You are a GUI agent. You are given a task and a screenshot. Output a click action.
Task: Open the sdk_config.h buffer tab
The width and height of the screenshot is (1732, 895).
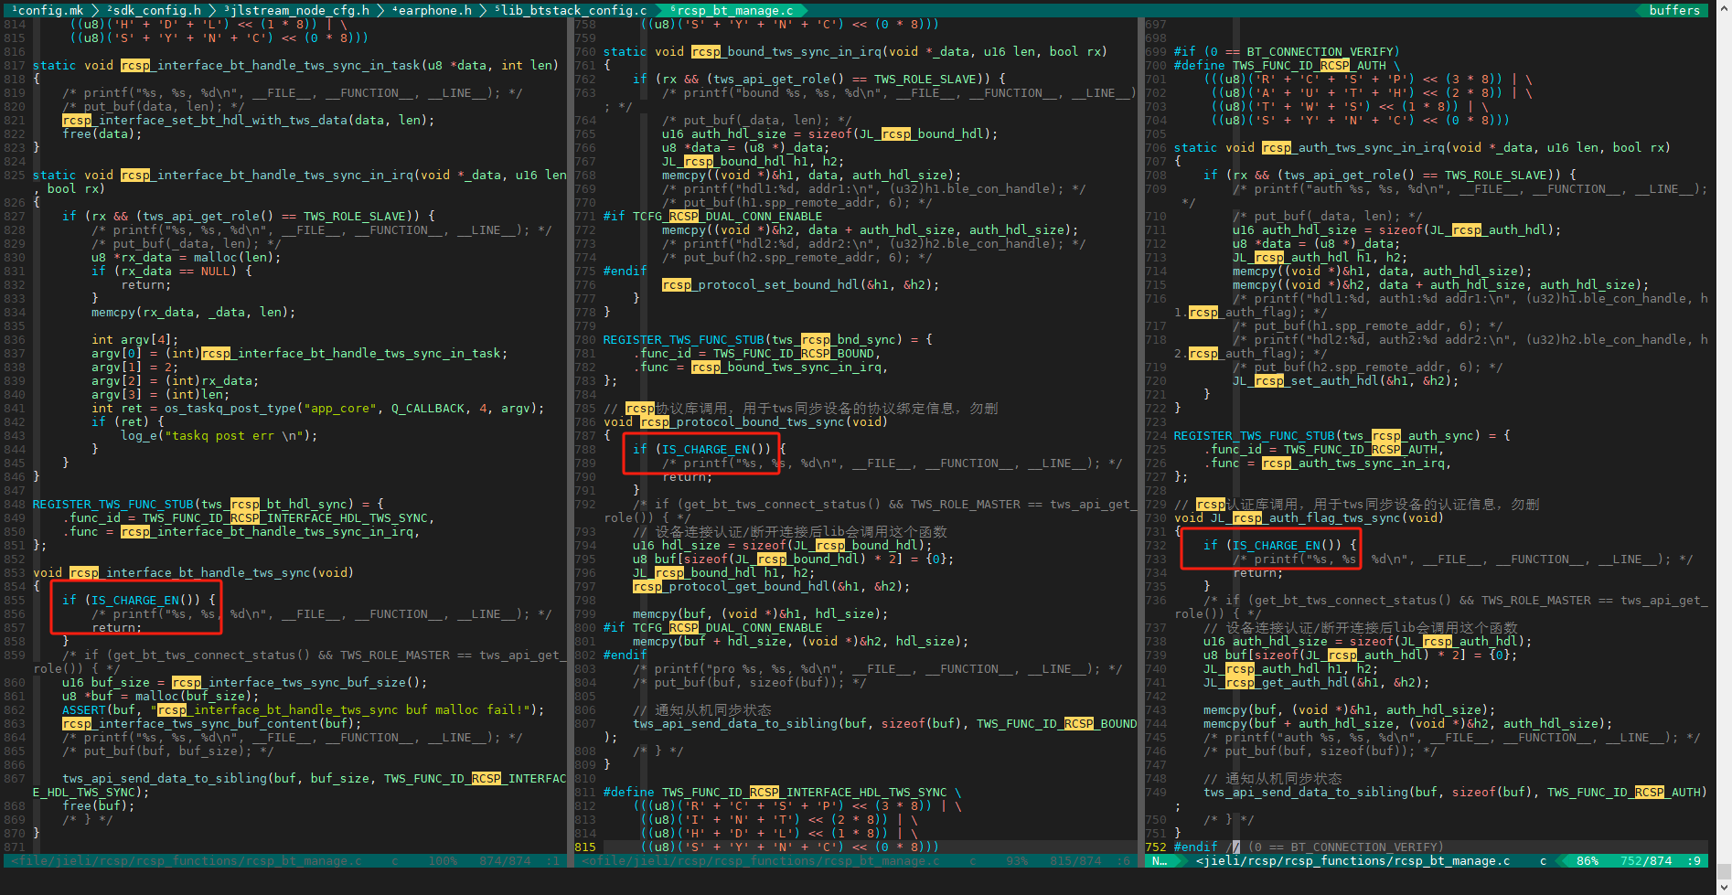pos(154,10)
